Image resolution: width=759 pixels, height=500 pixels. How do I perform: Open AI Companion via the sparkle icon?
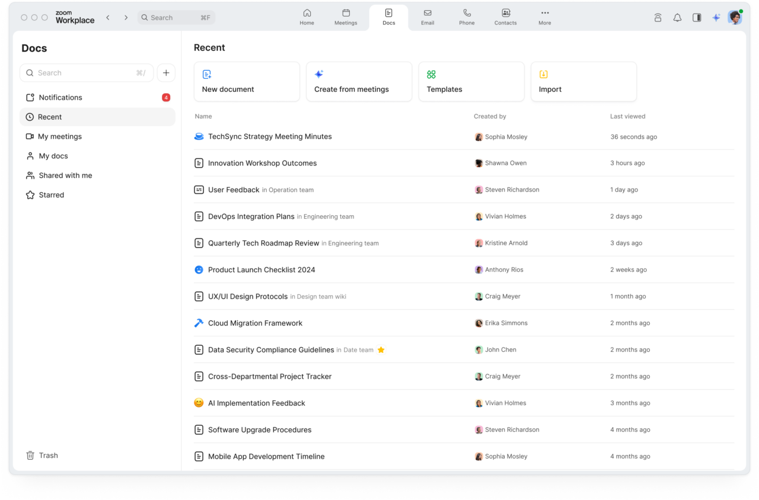pyautogui.click(x=716, y=17)
